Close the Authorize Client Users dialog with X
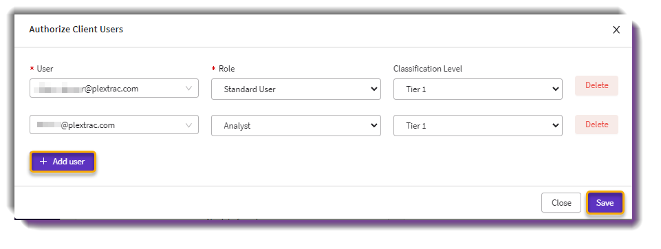 (x=616, y=30)
